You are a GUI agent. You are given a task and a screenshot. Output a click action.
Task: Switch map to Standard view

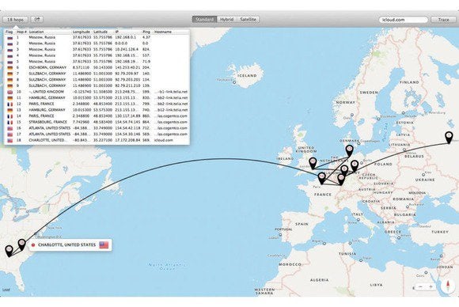point(205,19)
